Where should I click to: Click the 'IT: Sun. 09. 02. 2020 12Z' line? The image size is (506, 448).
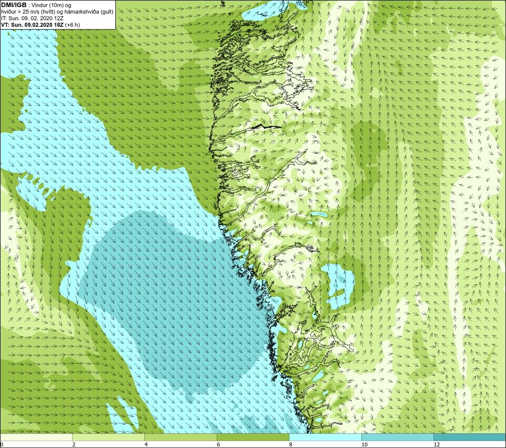click(32, 18)
